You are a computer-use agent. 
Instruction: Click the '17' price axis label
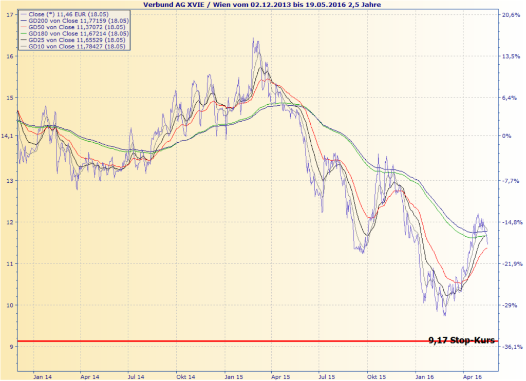pyautogui.click(x=10, y=15)
